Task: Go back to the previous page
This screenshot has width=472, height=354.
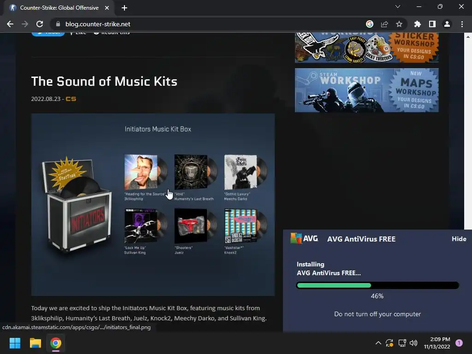Action: point(10,24)
